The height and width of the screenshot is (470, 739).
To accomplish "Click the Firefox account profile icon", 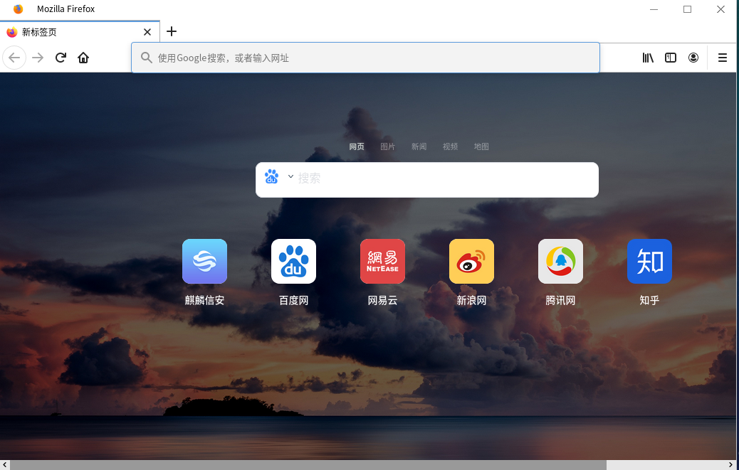I will [x=693, y=58].
